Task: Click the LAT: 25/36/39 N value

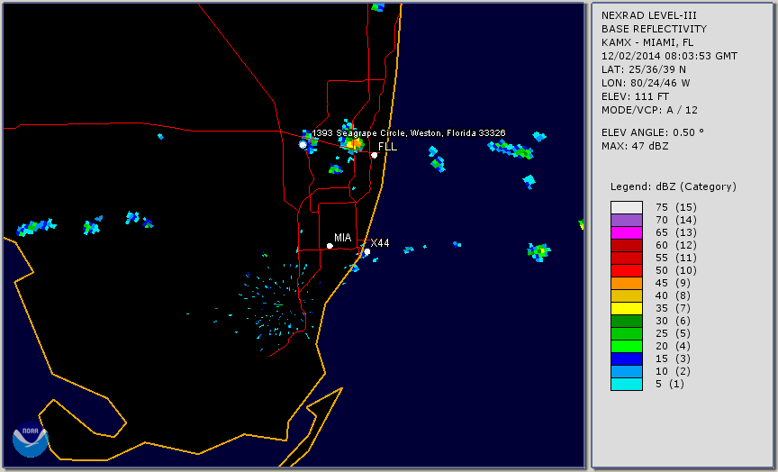Action: pos(644,69)
